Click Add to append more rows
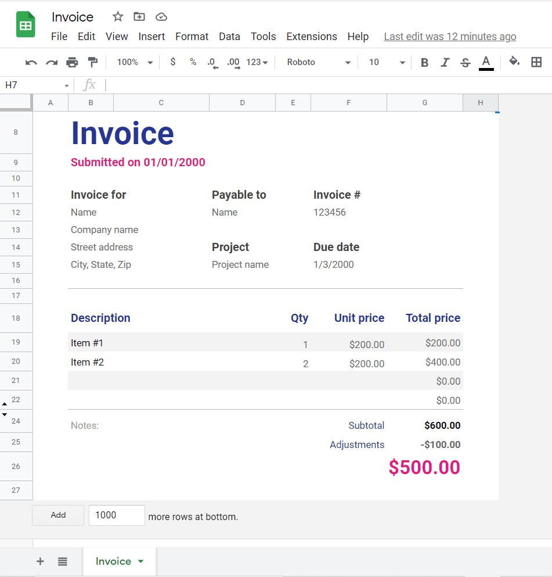 pyautogui.click(x=57, y=515)
